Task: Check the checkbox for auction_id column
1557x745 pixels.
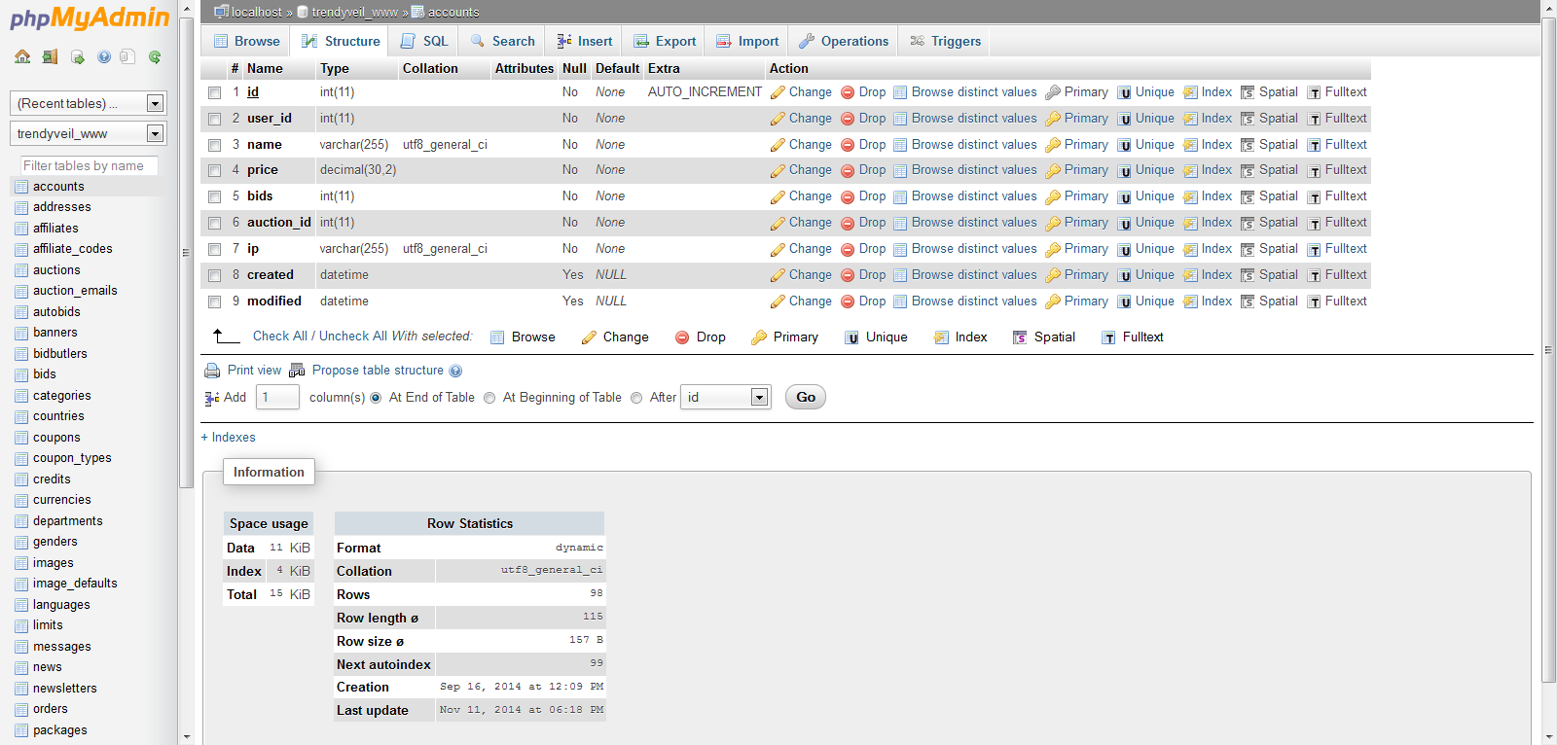Action: 214,223
